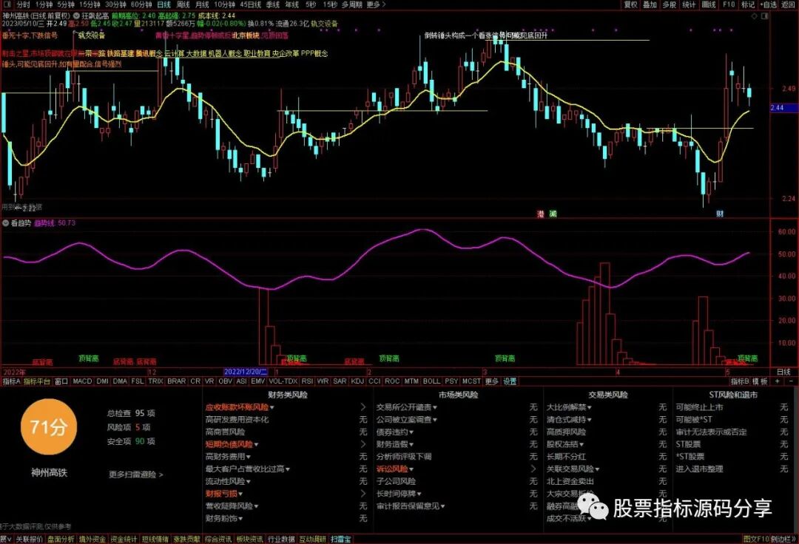799x544 pixels.
Task: Click the green 减 marker on the chart
Action: pyautogui.click(x=553, y=214)
